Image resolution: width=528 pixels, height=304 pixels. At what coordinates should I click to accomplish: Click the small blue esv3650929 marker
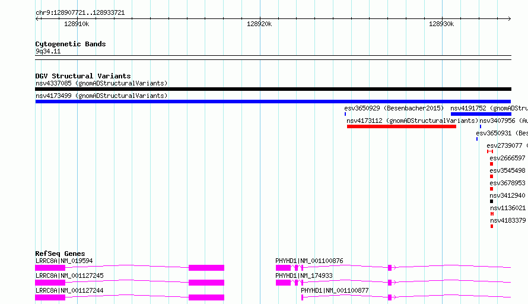click(345, 114)
